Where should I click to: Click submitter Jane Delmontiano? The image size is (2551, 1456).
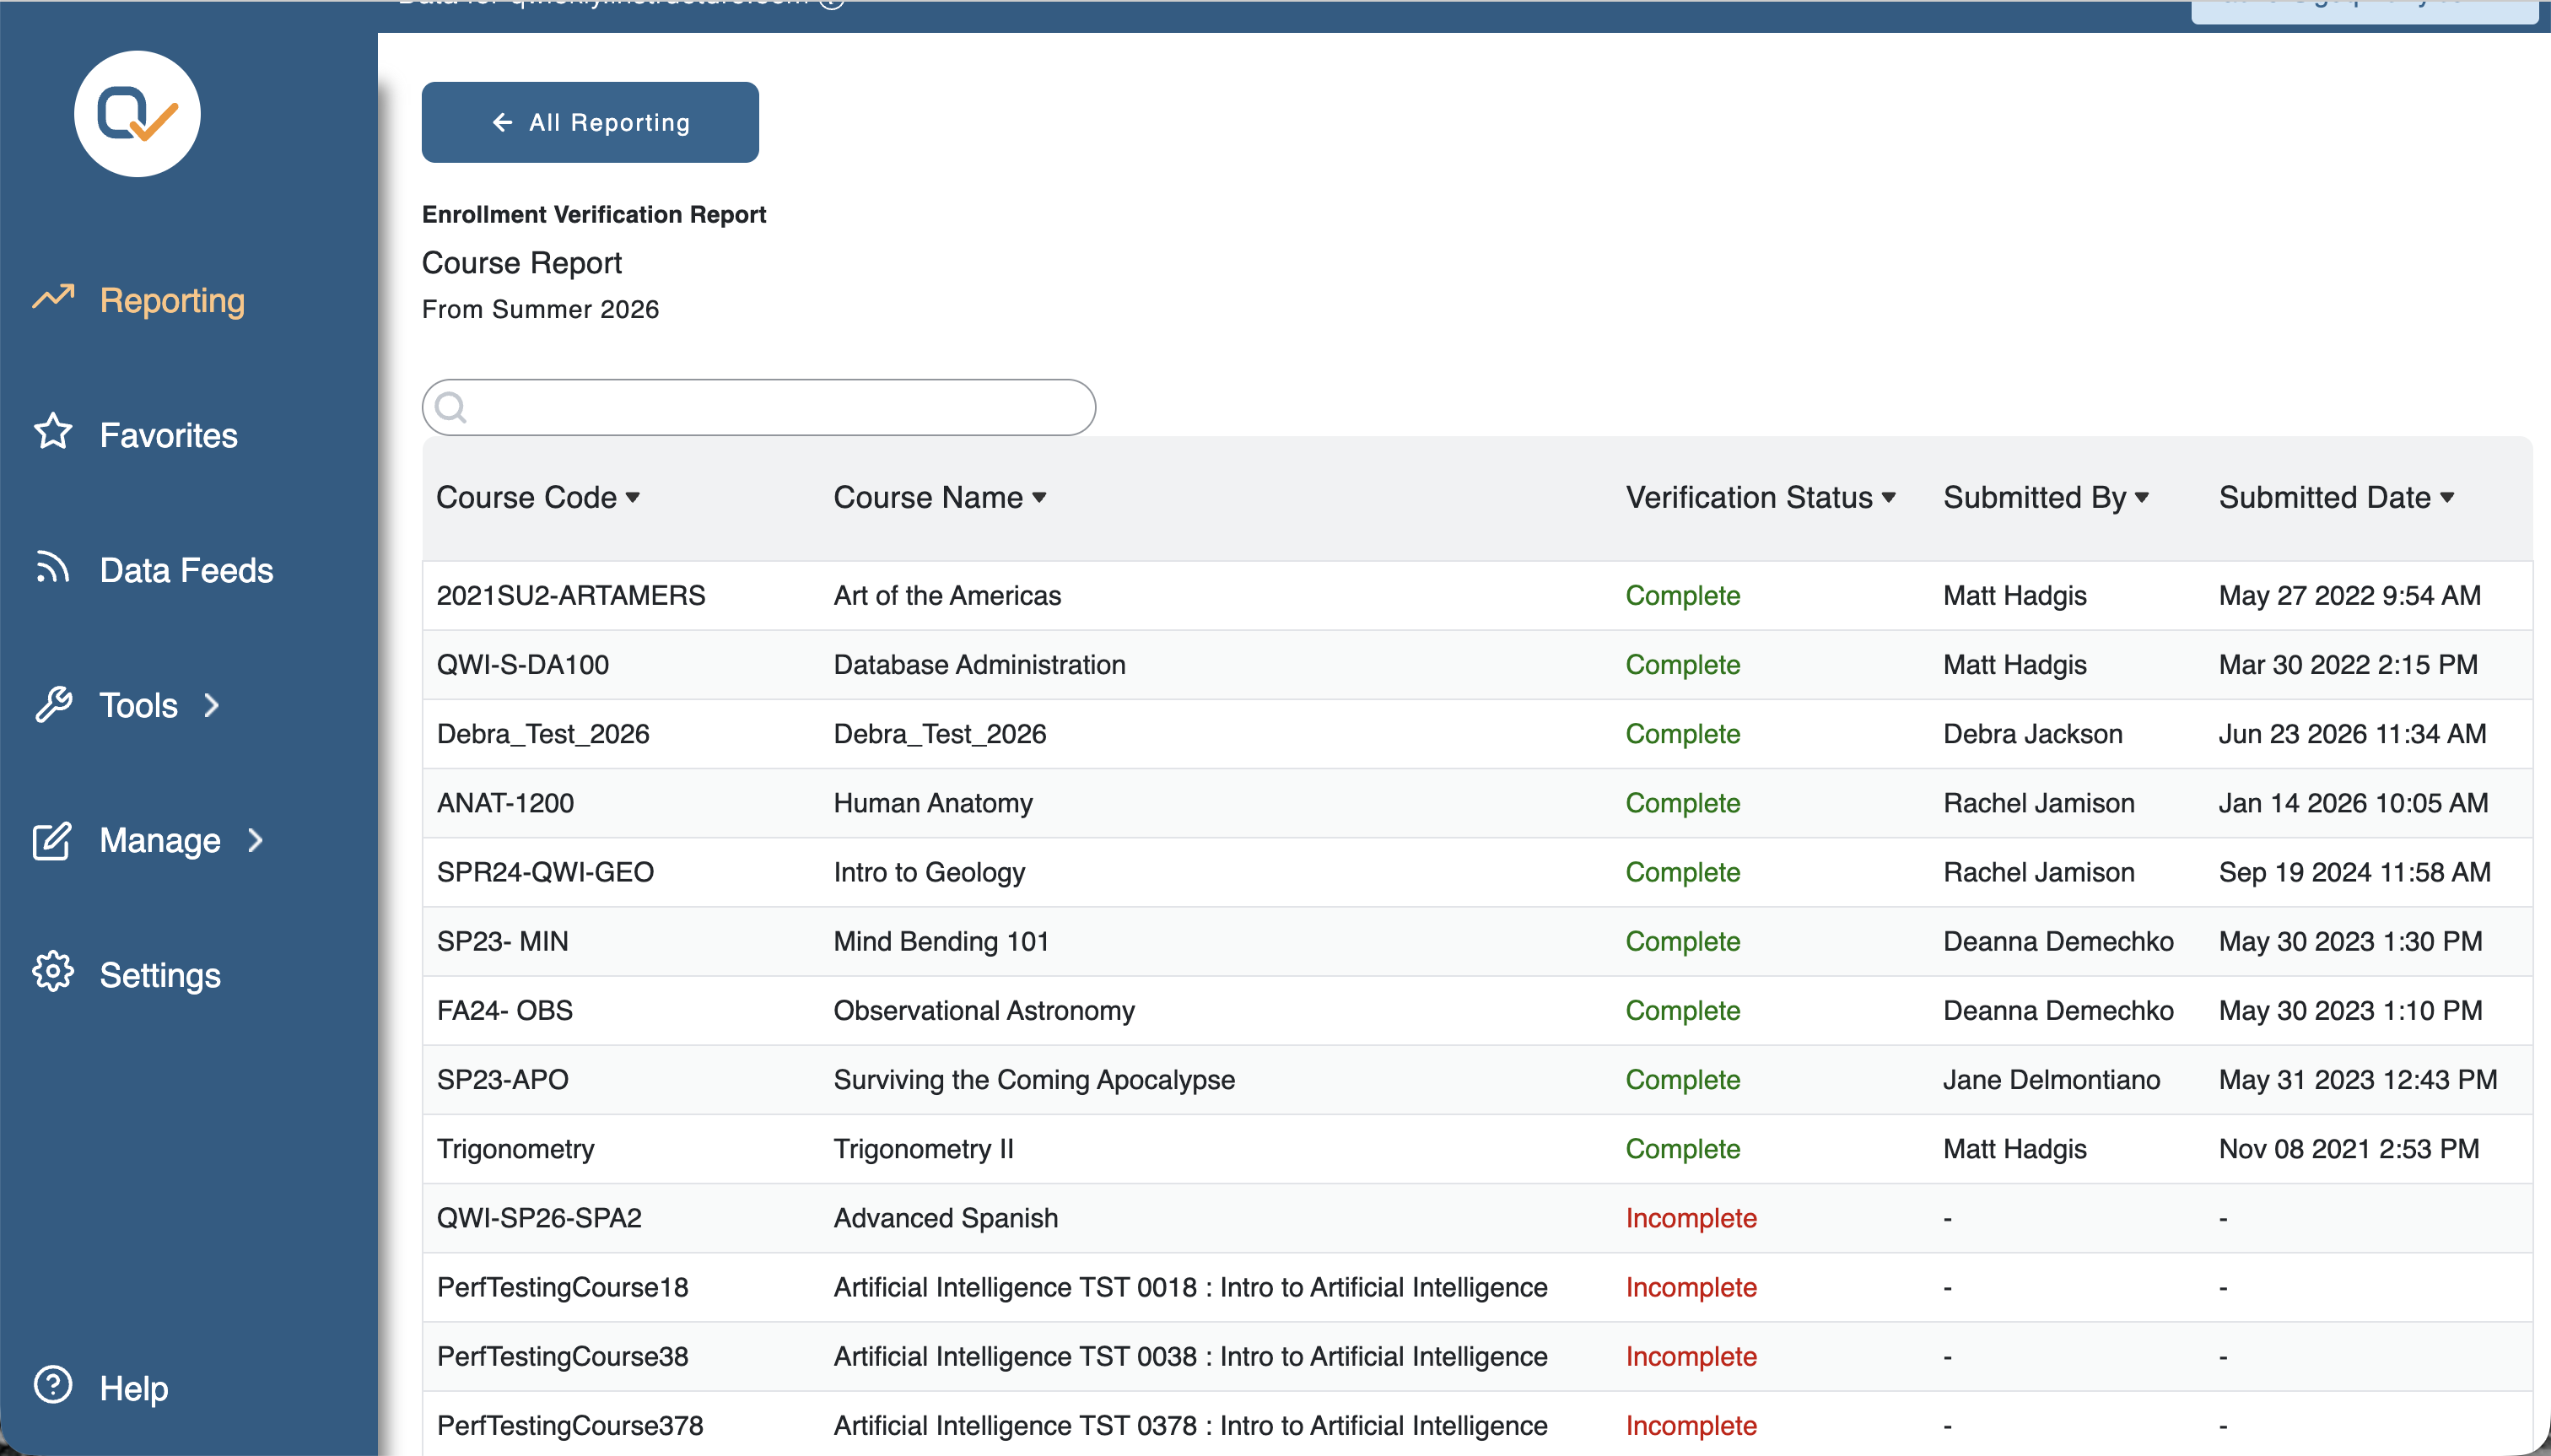pyautogui.click(x=2051, y=1078)
